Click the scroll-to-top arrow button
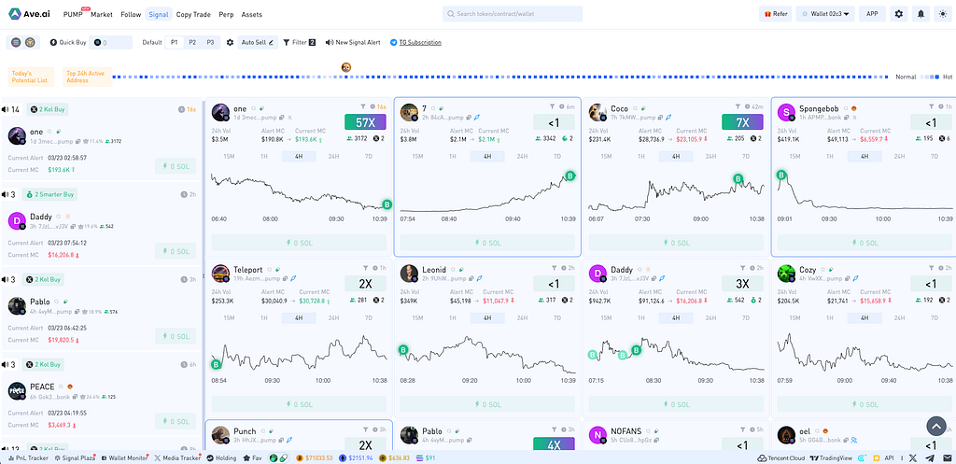 935,425
